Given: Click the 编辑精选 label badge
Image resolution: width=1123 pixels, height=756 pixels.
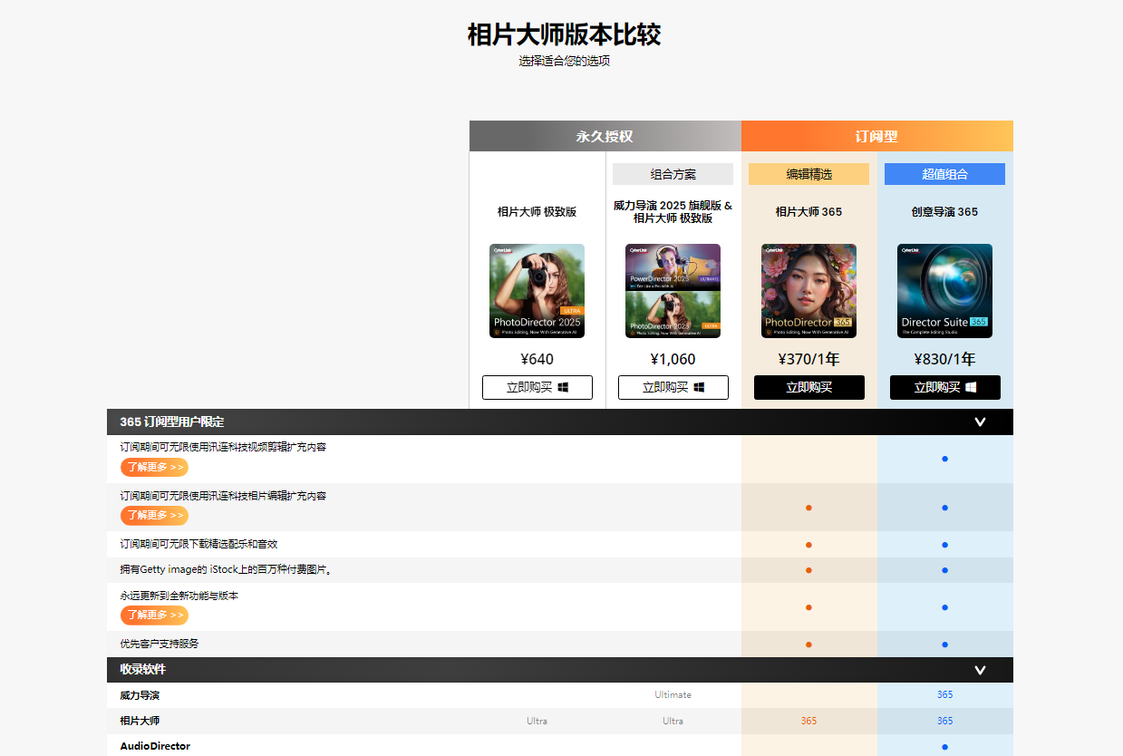Looking at the screenshot, I should (809, 174).
